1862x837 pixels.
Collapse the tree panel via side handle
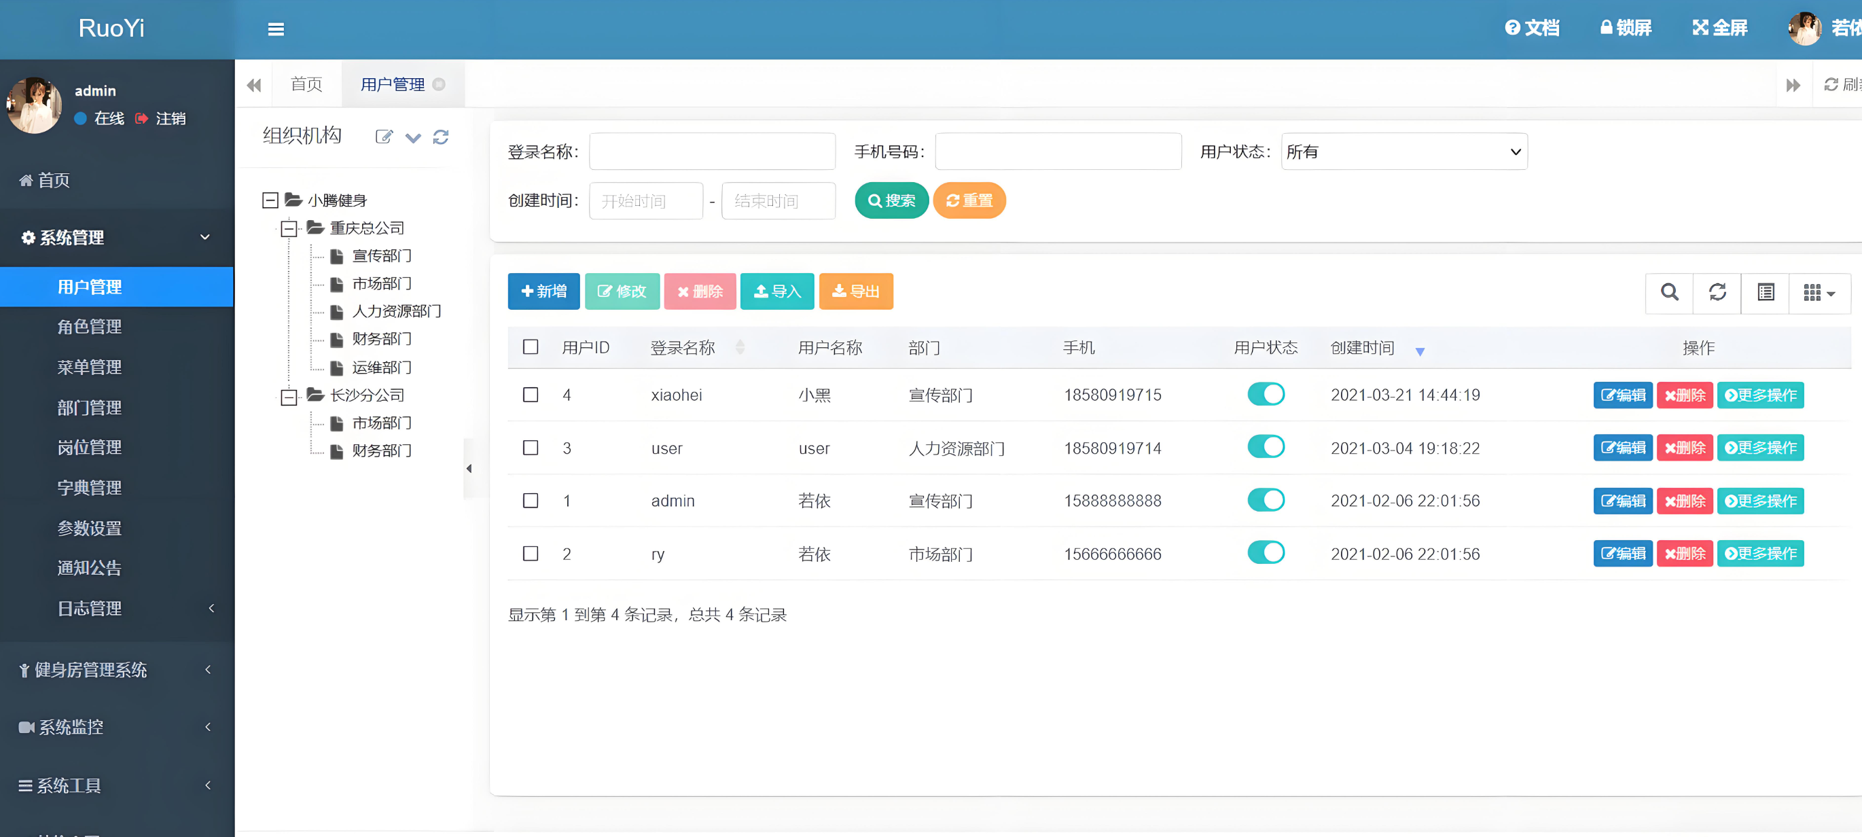(469, 468)
